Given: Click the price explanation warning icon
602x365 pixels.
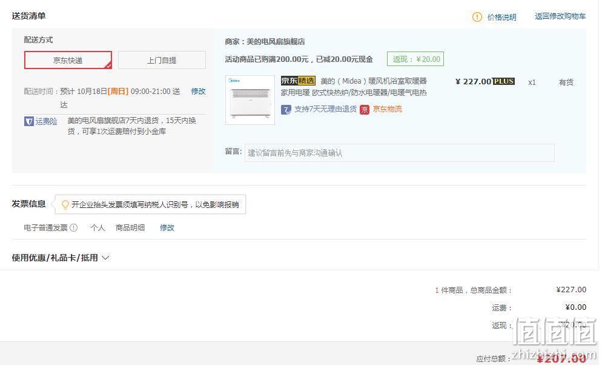Looking at the screenshot, I should (x=477, y=17).
